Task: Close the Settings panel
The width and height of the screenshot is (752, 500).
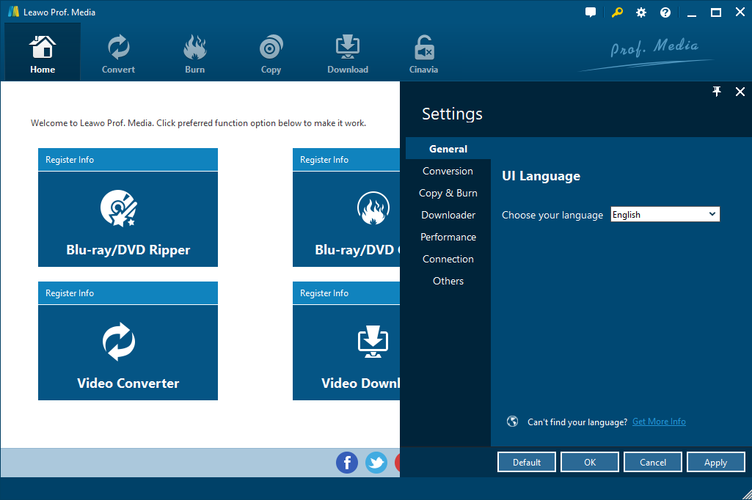Action: pyautogui.click(x=740, y=92)
